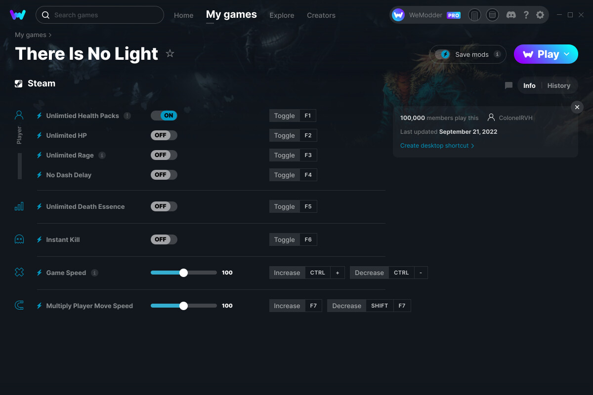Enable the No Dash Delay toggle

tap(164, 175)
